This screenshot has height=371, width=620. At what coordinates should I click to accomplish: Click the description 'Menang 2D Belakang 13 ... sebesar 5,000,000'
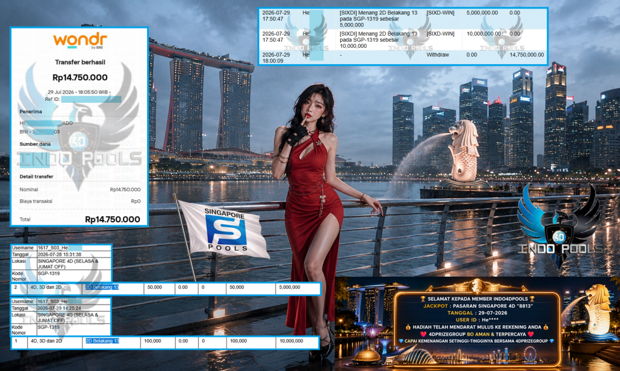coord(378,19)
